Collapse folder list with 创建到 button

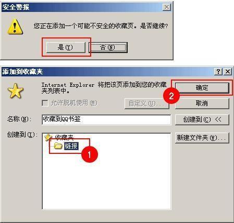point(202,120)
